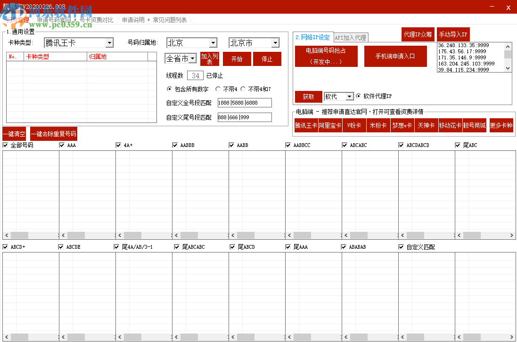Viewport: 517px width, 342px height.
Task: Switch to the API加入代理 tab
Action: coord(350,38)
